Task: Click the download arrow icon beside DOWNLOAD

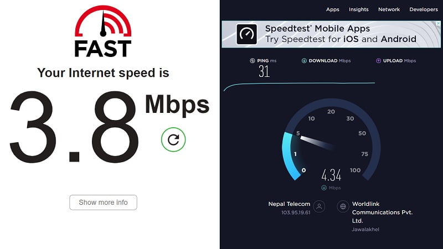Action: pyautogui.click(x=304, y=61)
